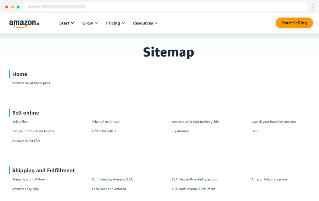Open the Pricing dropdown menu

[x=115, y=23]
